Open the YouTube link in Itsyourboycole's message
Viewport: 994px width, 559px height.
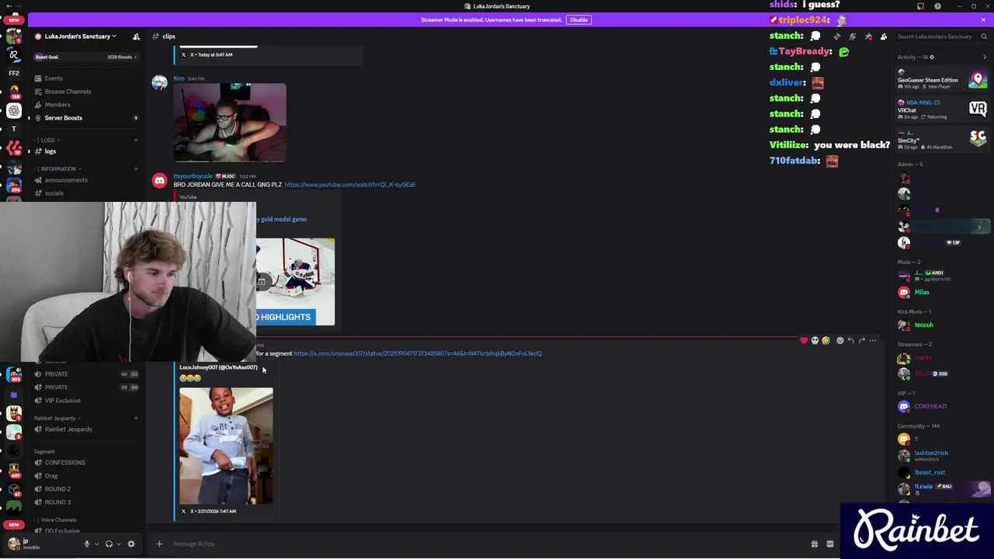[x=350, y=185]
